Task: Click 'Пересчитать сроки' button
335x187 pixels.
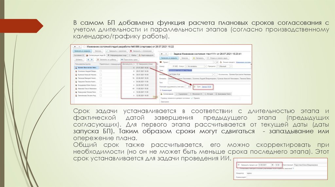Action: click(130, 60)
